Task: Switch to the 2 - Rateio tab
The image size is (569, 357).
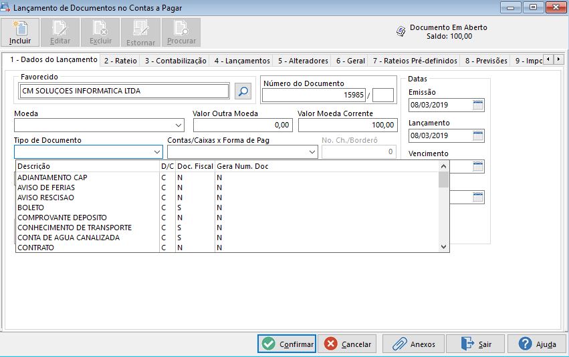Action: coord(120,61)
